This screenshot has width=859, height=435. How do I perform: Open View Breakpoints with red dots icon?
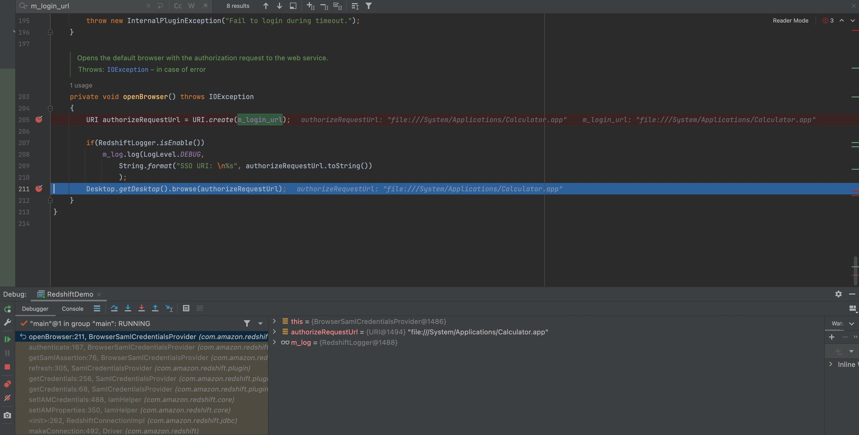coord(7,384)
